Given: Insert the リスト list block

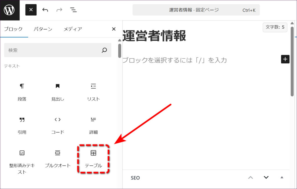Looking at the screenshot, I should click(93, 91).
